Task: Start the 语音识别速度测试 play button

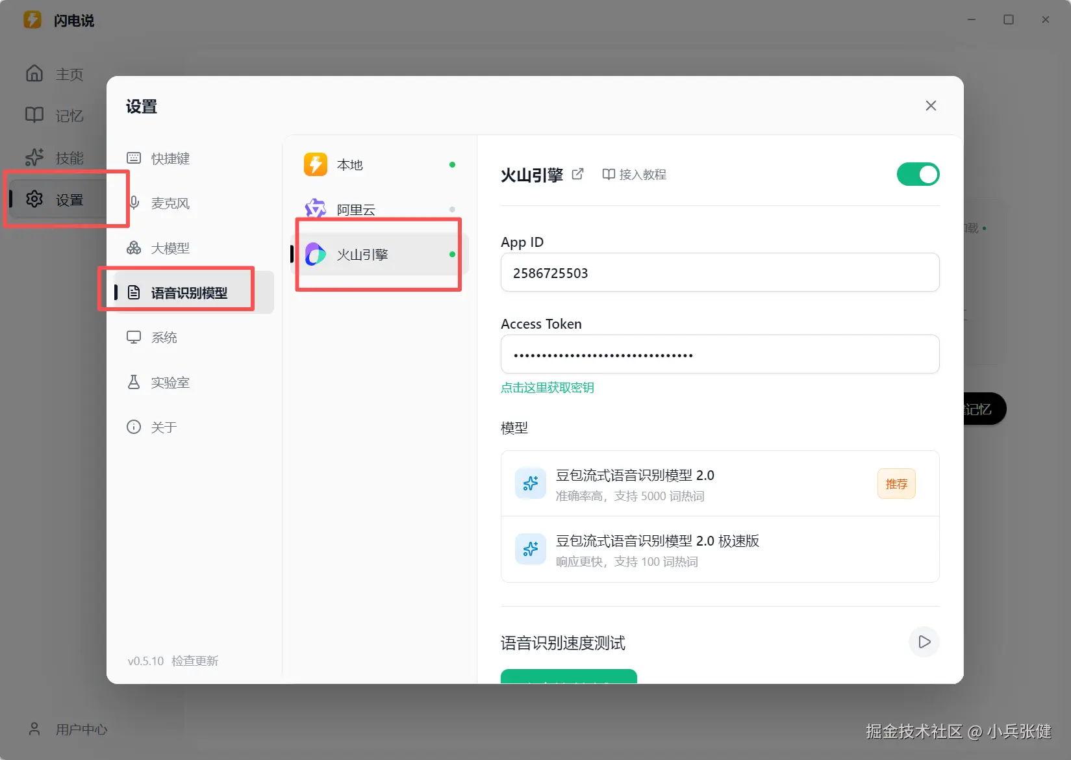Action: pyautogui.click(x=924, y=642)
